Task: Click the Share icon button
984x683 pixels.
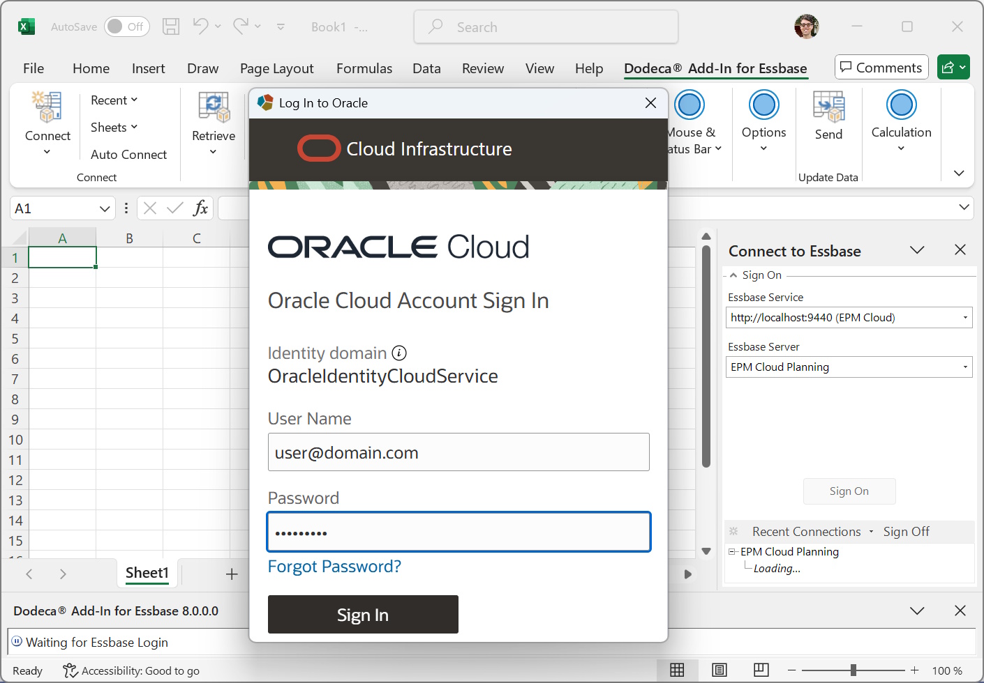Action: [953, 68]
